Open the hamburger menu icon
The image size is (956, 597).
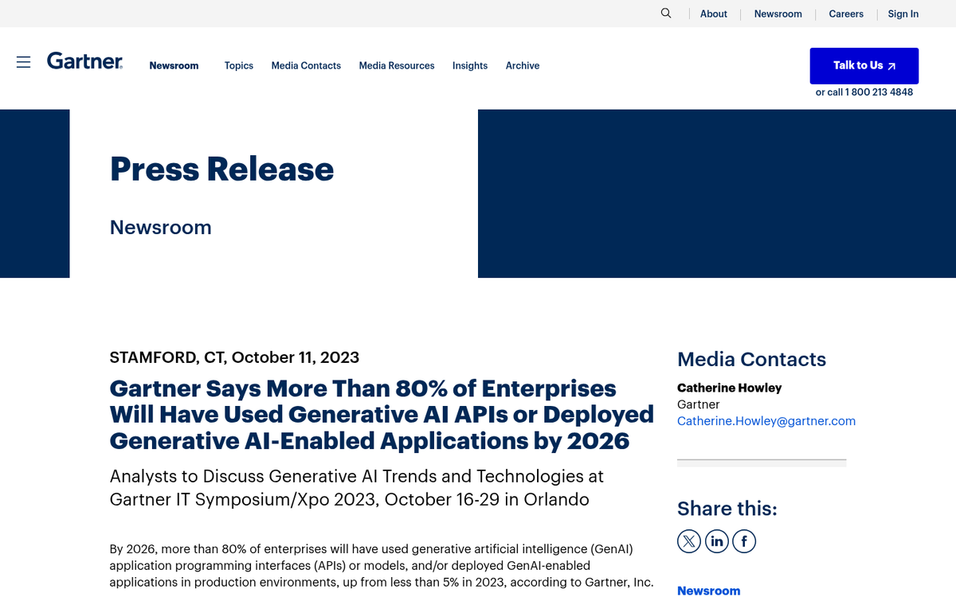(24, 62)
